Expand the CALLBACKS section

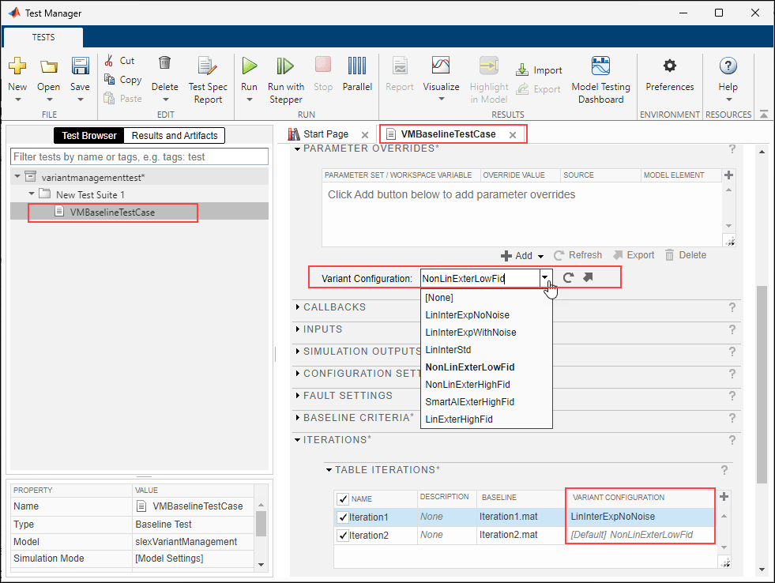(297, 307)
